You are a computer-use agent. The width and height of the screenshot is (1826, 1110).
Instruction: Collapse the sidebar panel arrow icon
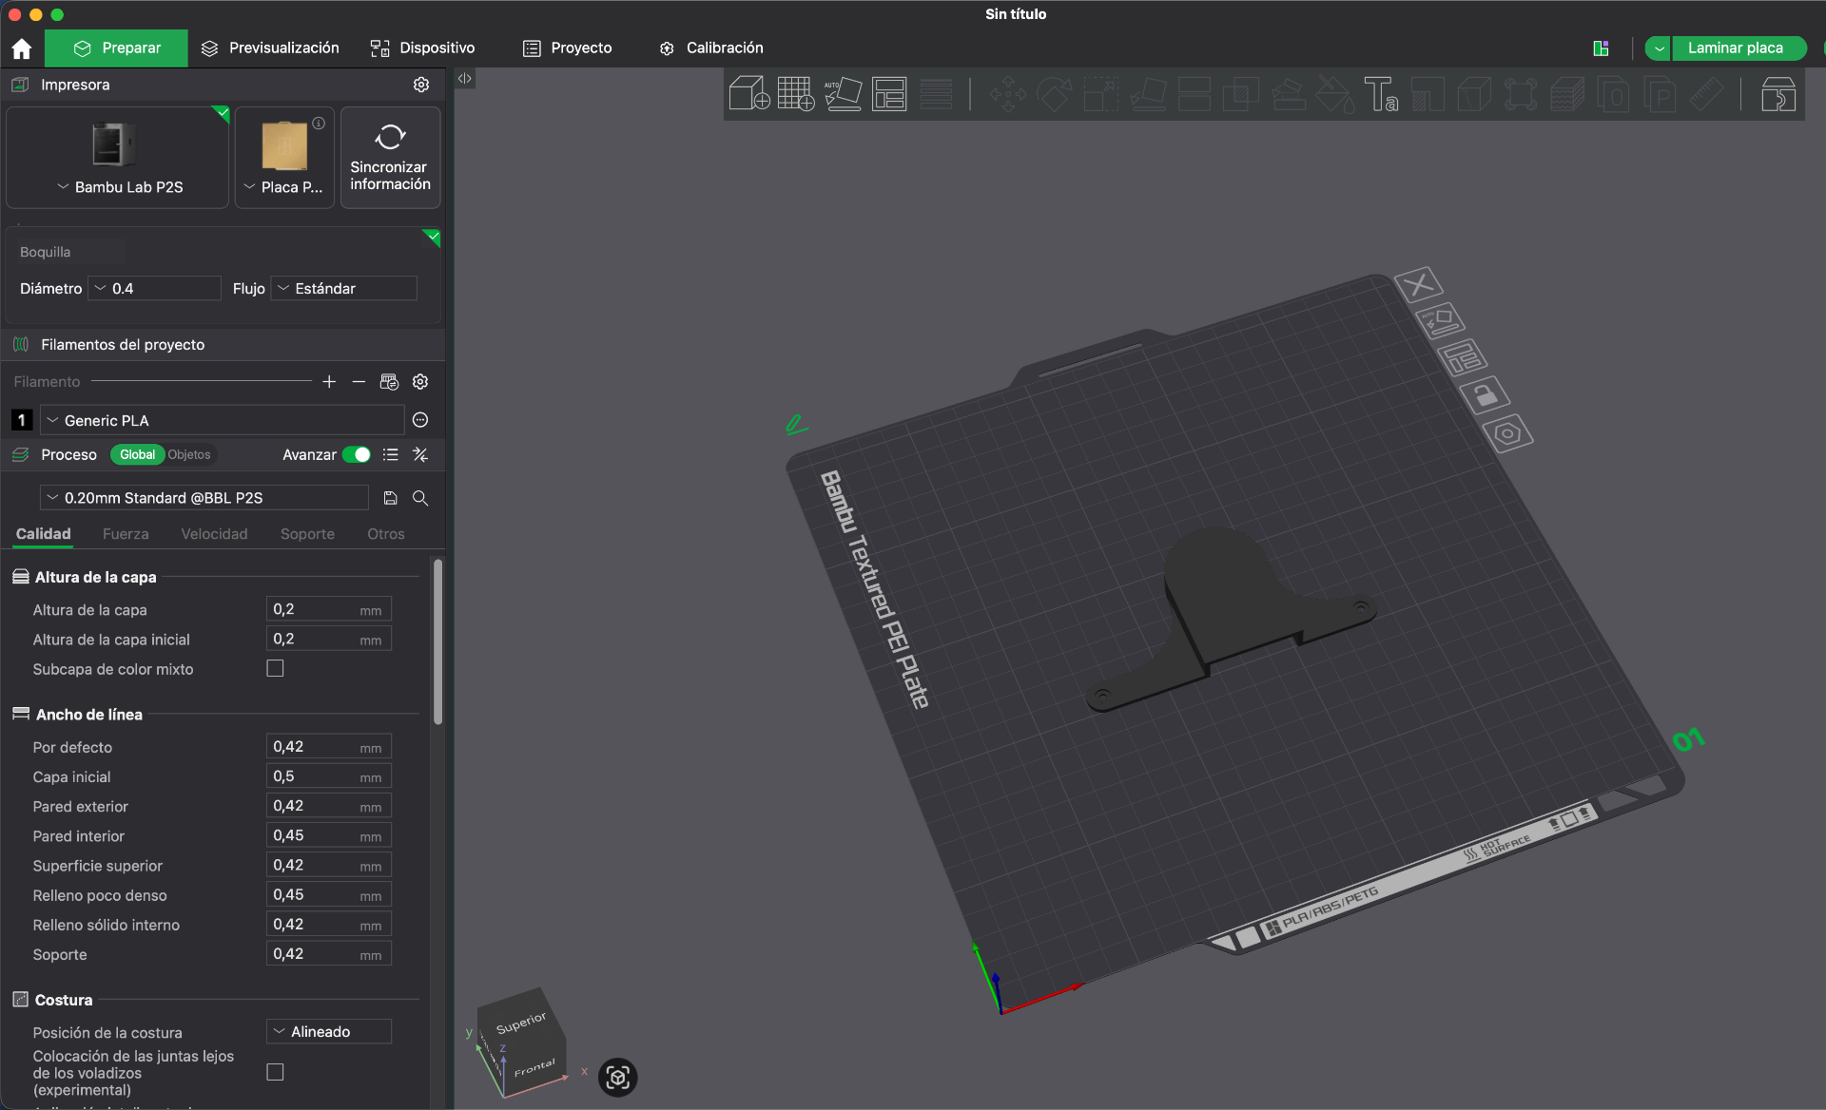pos(464,79)
